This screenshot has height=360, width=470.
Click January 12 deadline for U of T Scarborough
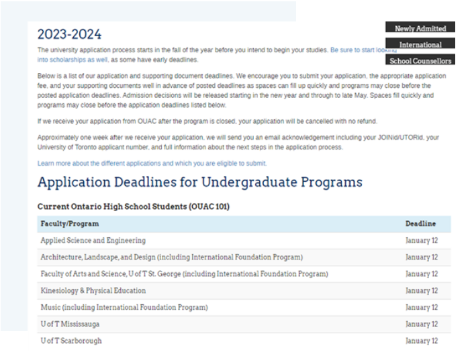tap(422, 341)
